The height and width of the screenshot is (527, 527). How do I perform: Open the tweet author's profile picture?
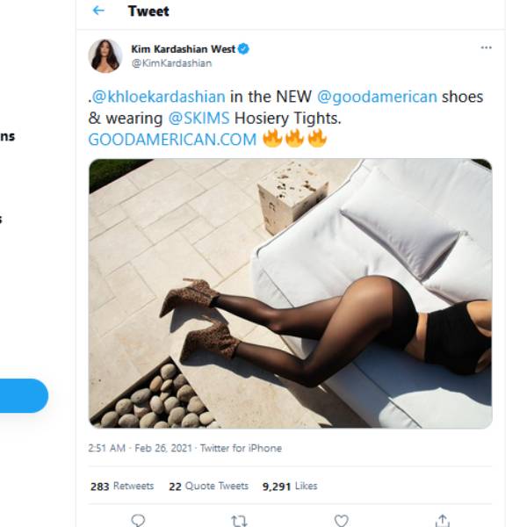click(x=105, y=56)
